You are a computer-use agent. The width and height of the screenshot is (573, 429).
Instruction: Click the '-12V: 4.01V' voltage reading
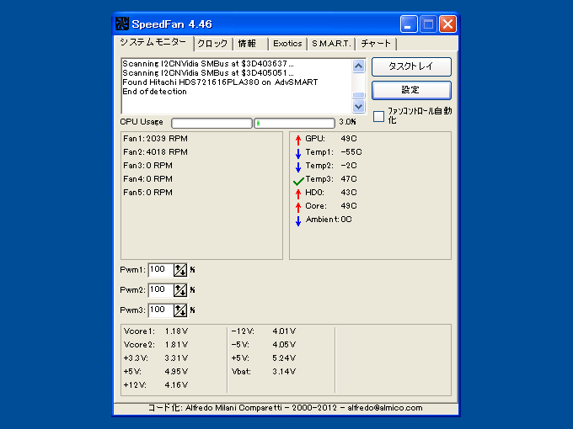tap(264, 331)
